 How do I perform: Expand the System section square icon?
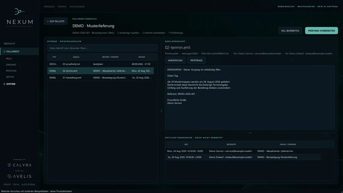pos(4,84)
